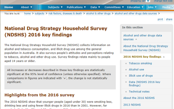The height and width of the screenshot is (109, 174).
Task: Show the Data menu options
Action: (x=95, y=7)
